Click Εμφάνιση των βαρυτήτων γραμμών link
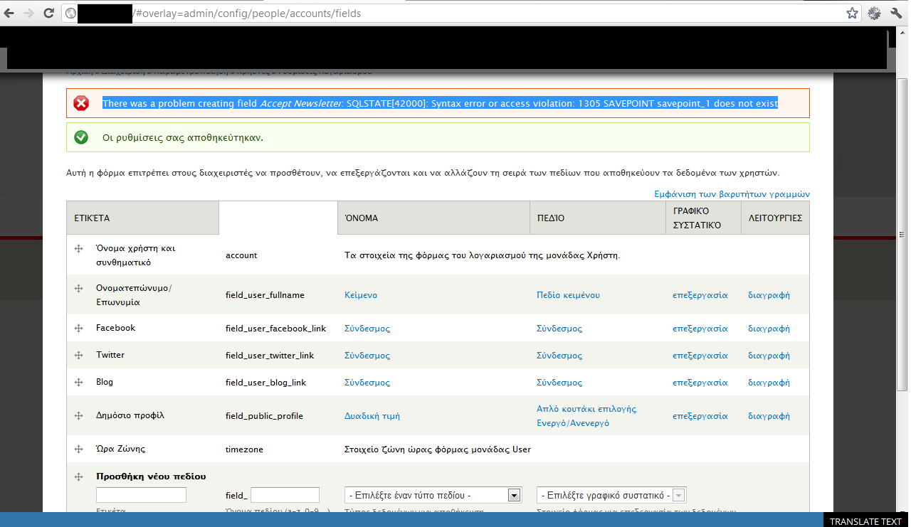Image resolution: width=911 pixels, height=527 pixels. (732, 194)
